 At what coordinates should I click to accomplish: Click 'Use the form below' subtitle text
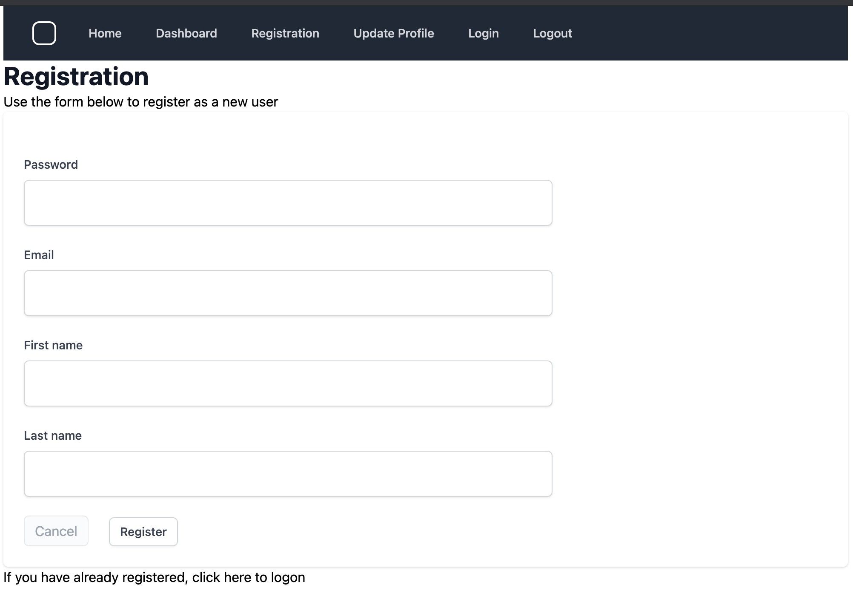pyautogui.click(x=141, y=102)
